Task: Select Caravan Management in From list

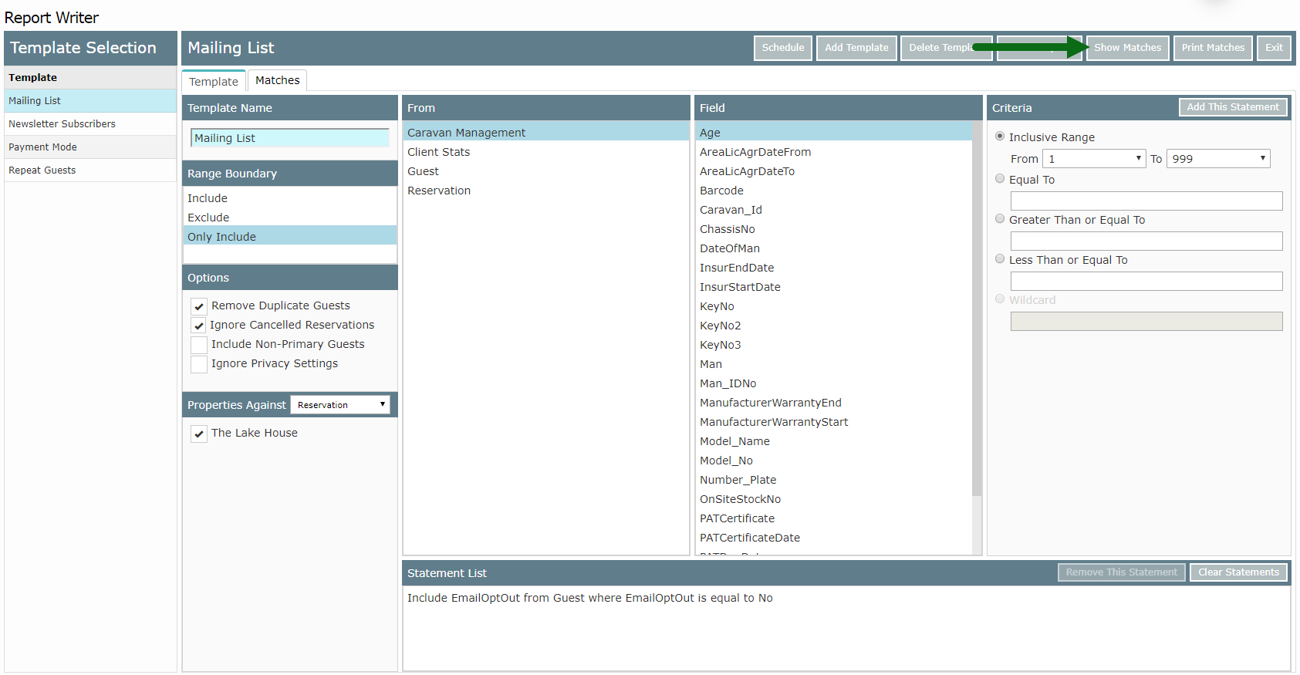Action: coord(545,133)
